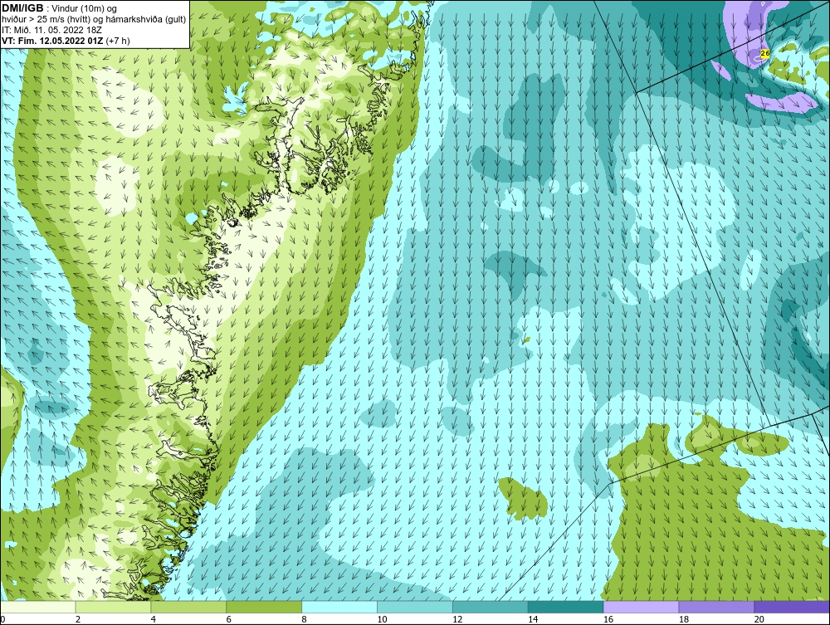Click the 14–16 m/s dark teal legend swatch
This screenshot has width=830, height=625.
tap(566, 607)
